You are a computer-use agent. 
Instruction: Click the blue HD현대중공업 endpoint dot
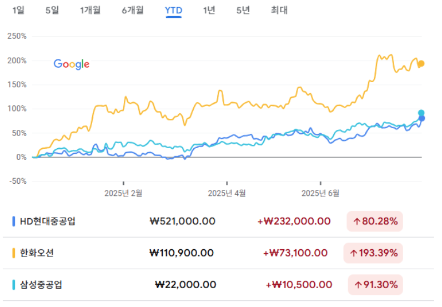422,118
